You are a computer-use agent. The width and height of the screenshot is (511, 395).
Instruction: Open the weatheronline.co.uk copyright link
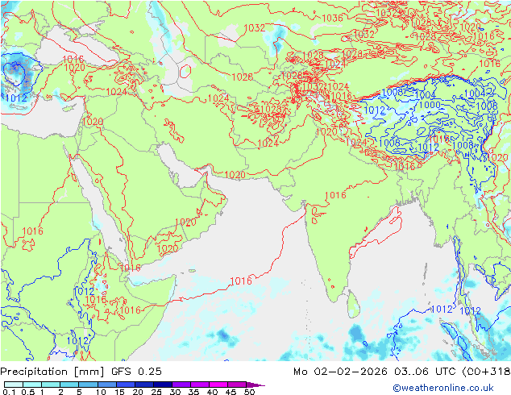442,388
